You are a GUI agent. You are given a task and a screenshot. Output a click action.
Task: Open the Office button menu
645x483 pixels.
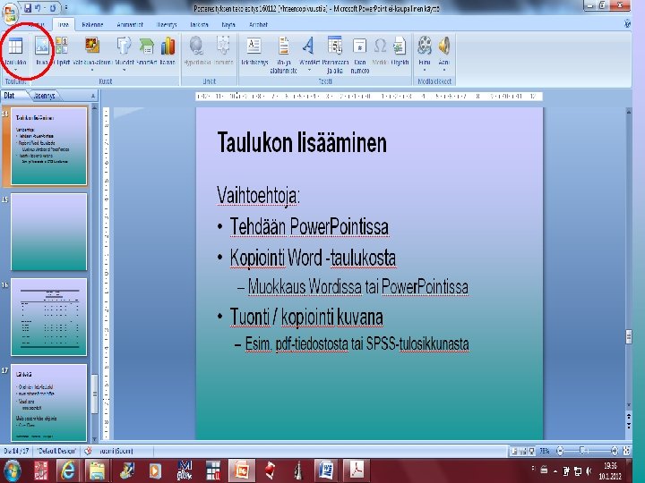coord(10,13)
